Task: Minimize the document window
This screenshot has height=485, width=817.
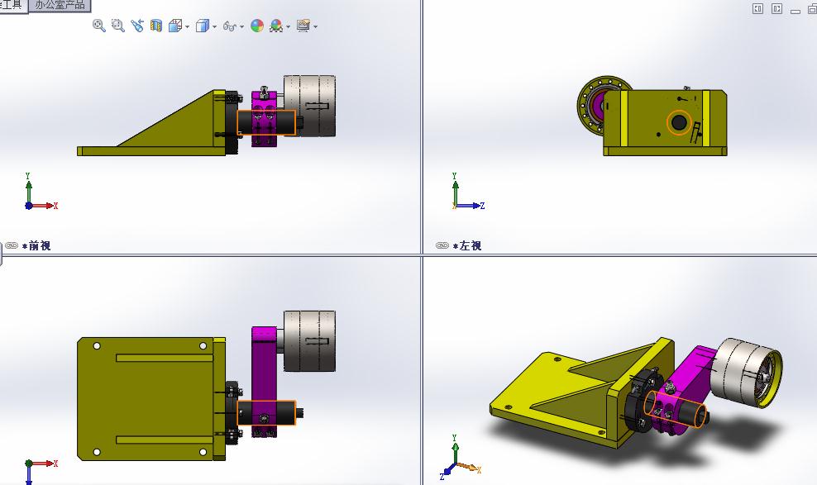Action: [795, 10]
